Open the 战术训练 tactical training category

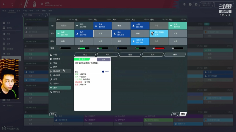[x=60, y=75]
